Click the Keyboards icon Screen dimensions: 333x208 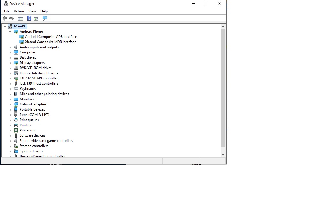(16, 89)
